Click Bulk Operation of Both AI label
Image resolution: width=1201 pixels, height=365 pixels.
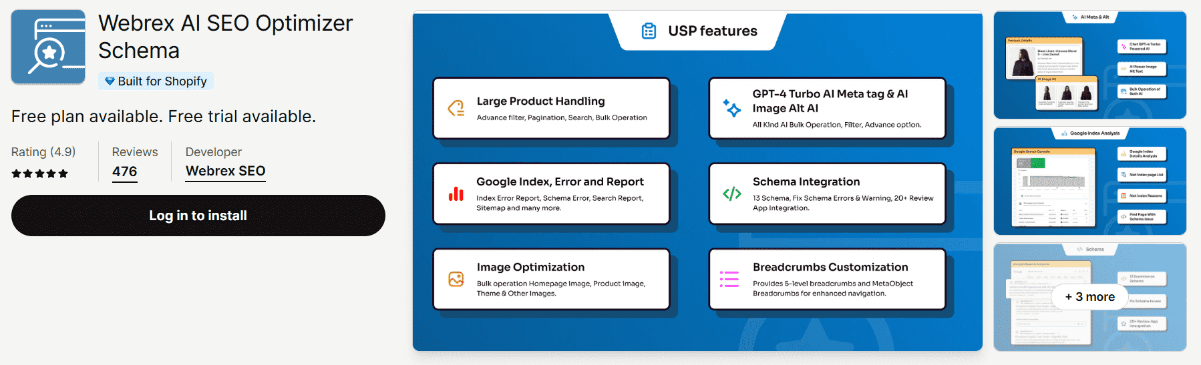1145,91
